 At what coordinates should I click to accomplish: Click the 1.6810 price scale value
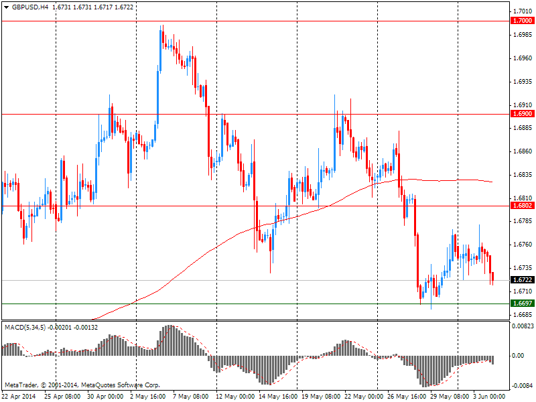coord(523,198)
